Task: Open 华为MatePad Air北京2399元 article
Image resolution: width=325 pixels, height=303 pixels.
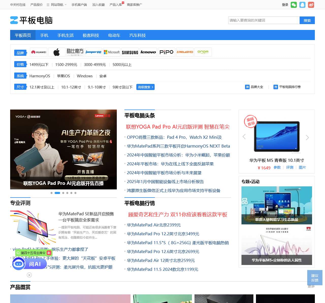Action: coord(154,225)
